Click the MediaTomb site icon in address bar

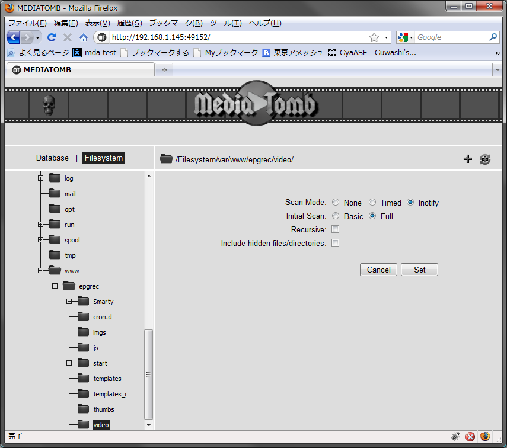point(102,37)
